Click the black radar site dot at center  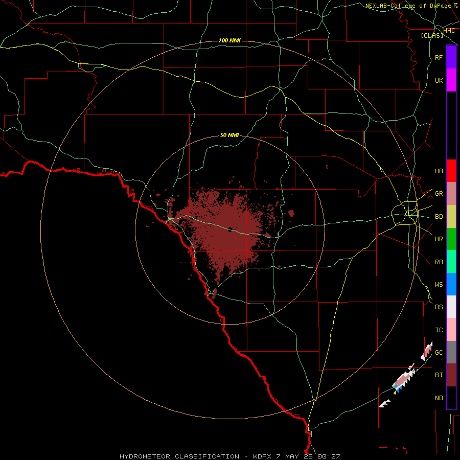[231, 229]
